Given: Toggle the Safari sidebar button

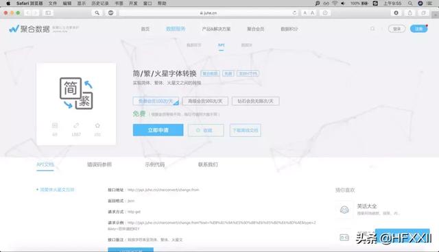Looking at the screenshot, I should (48, 13).
